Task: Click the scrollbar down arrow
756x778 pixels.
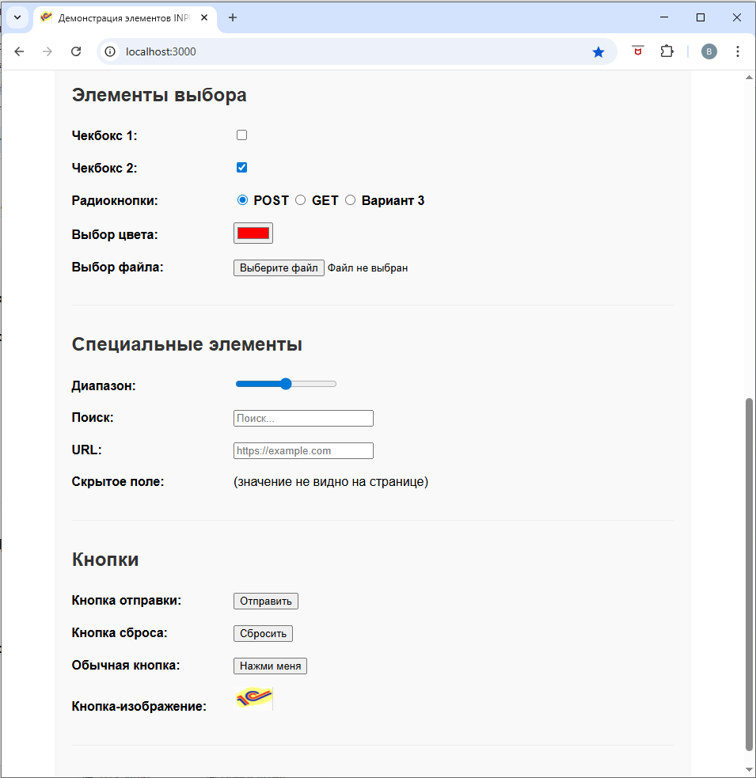Action: tap(749, 770)
